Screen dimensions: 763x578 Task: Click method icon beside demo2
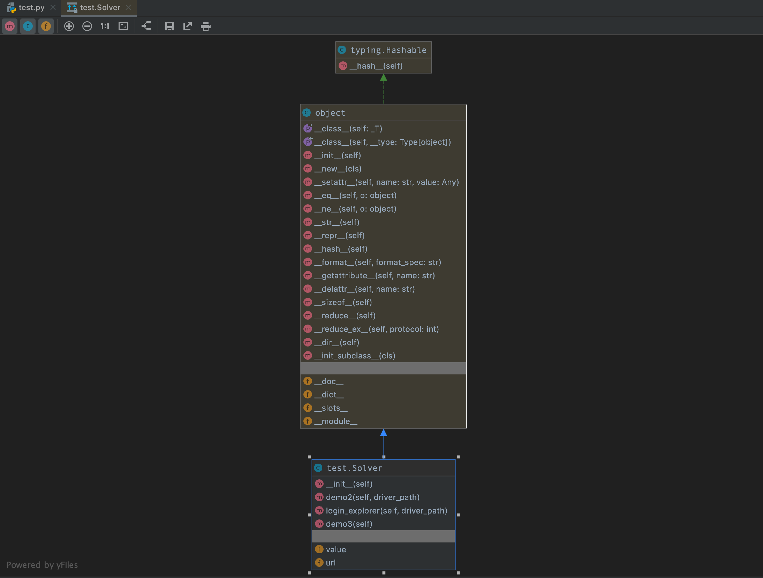tap(319, 497)
